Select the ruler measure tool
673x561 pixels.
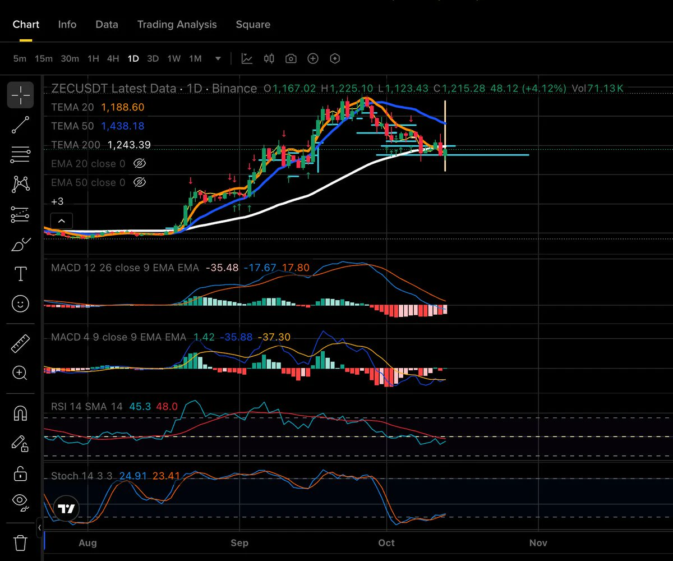point(20,343)
